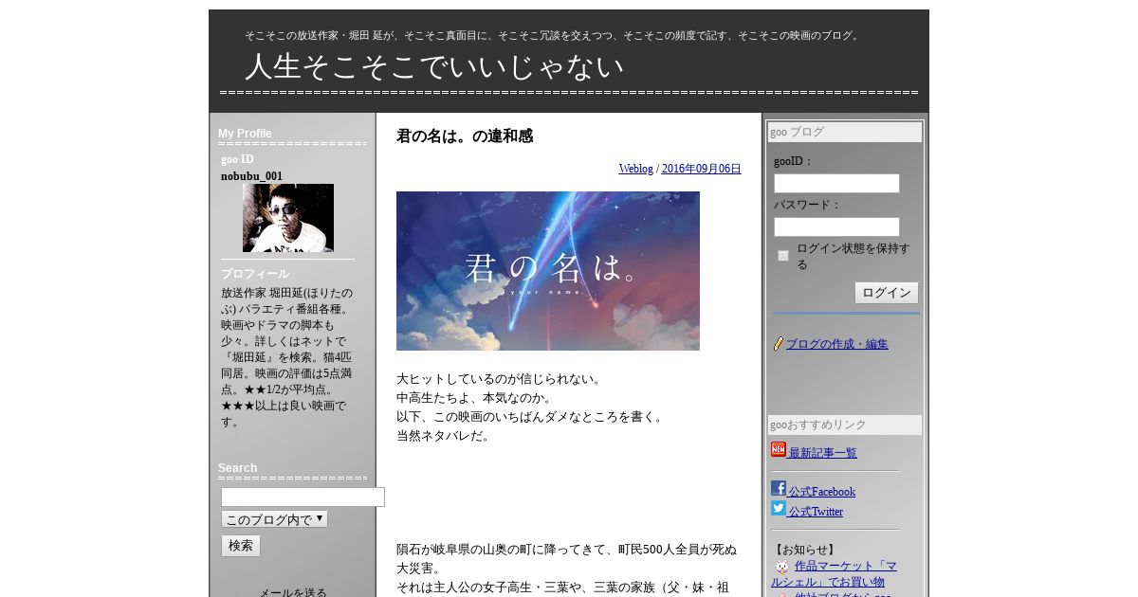
Task: Click the Search sidebar heading
Action: coord(237,468)
